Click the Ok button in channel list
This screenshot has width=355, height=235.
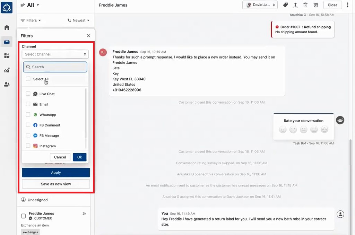pyautogui.click(x=79, y=157)
